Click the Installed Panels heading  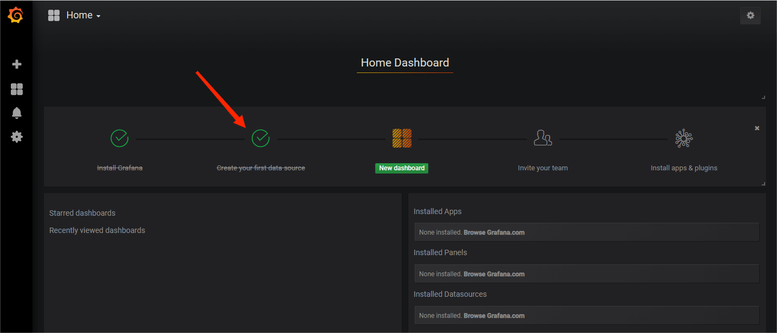click(x=440, y=252)
